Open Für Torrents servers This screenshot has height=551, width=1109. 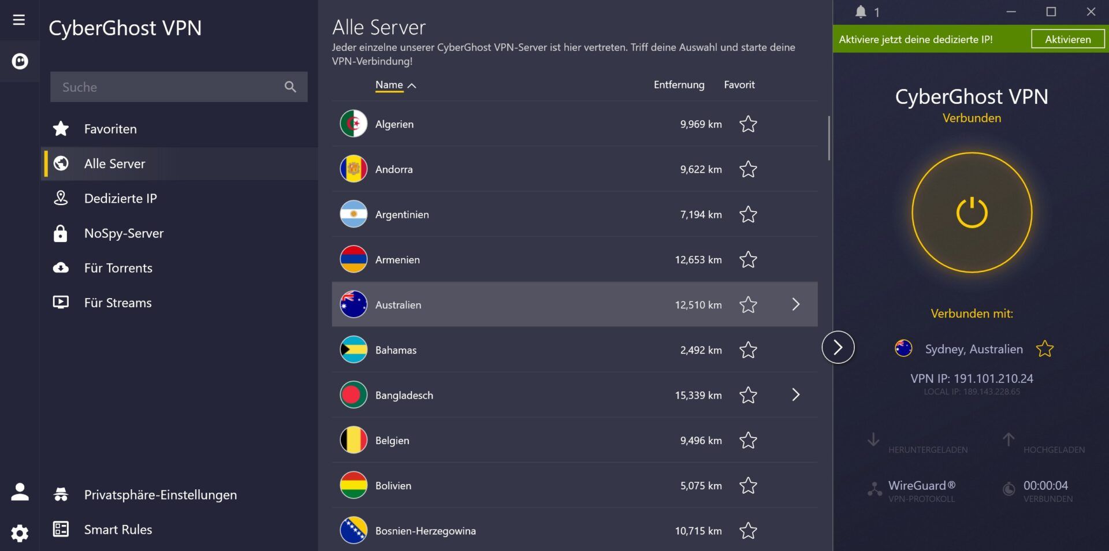point(180,268)
